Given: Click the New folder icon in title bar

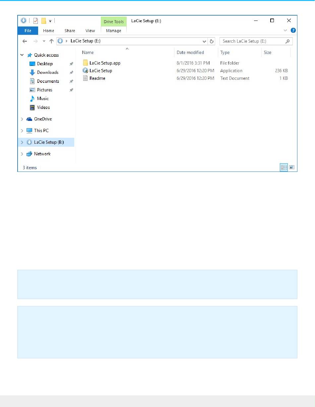Looking at the screenshot, I should click(x=43, y=21).
